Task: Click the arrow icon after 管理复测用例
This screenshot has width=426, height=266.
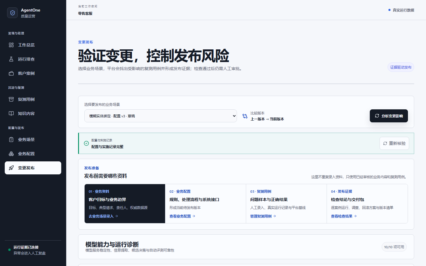Action: point(275,216)
